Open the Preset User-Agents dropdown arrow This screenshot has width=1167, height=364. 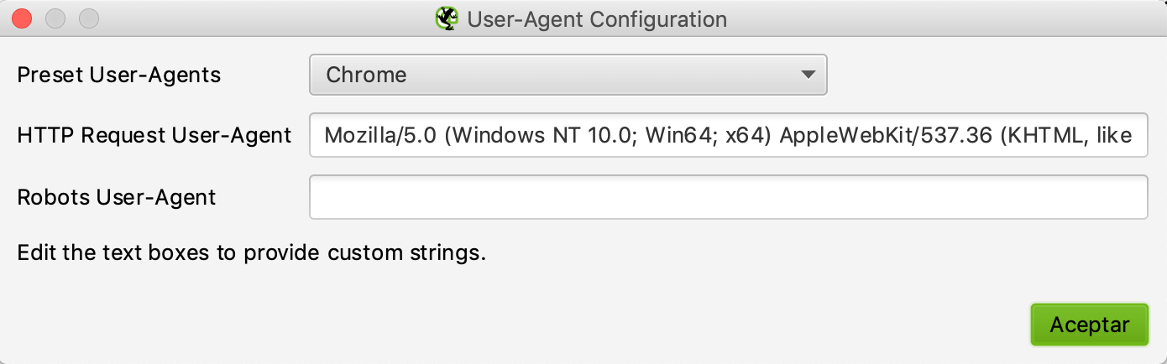[x=808, y=75]
